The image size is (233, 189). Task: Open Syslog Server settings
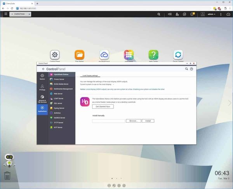(62, 108)
